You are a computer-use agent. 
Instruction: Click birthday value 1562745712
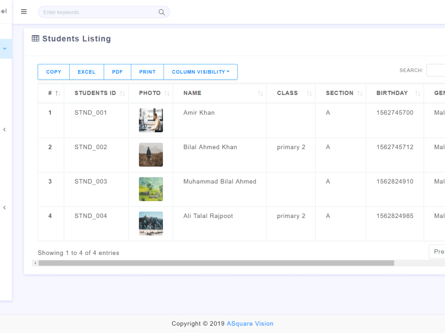tap(395, 147)
